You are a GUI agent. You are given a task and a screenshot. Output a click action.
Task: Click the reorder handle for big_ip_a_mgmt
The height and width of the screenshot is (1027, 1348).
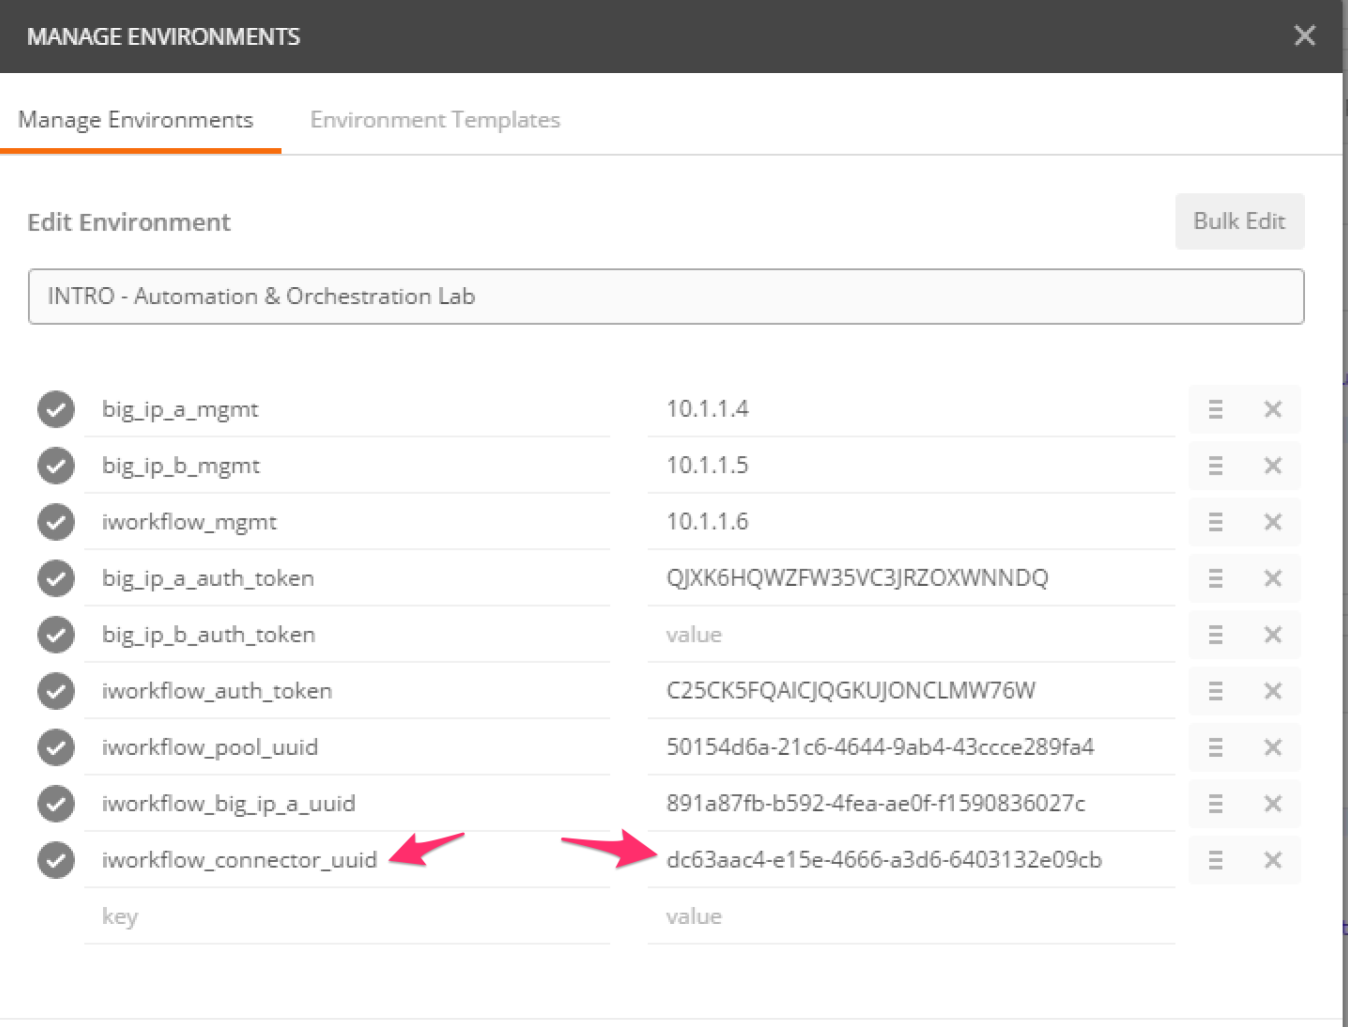click(x=1215, y=409)
